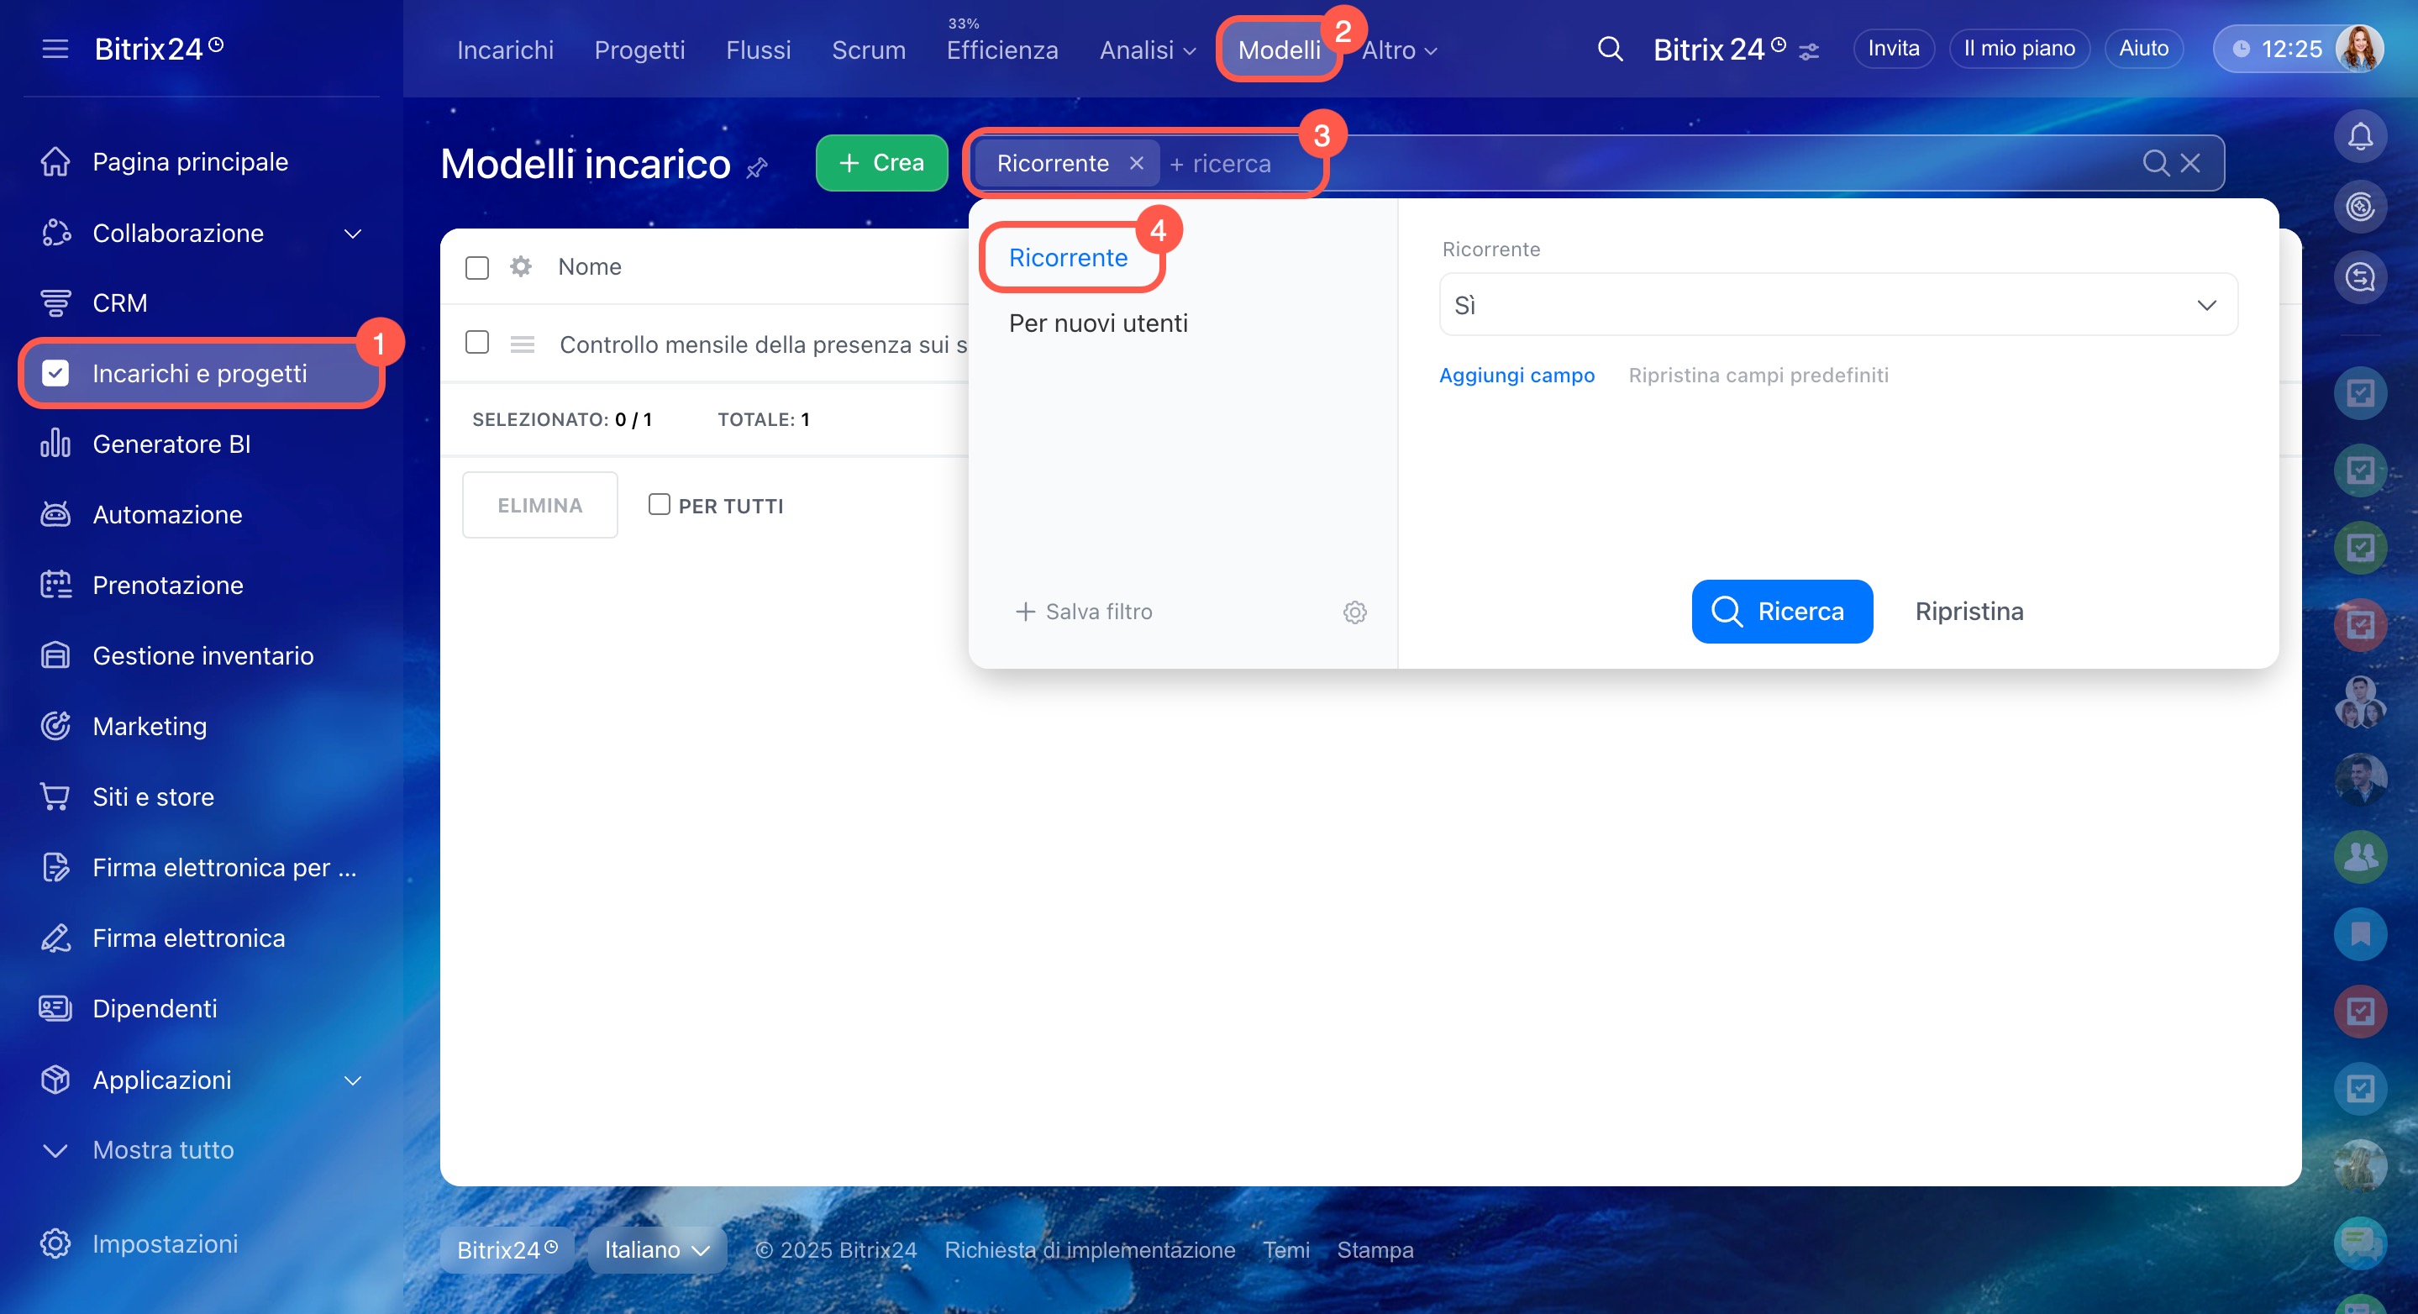This screenshot has height=1314, width=2418.
Task: Expand the Collaborazione sidebar section
Action: click(x=352, y=233)
